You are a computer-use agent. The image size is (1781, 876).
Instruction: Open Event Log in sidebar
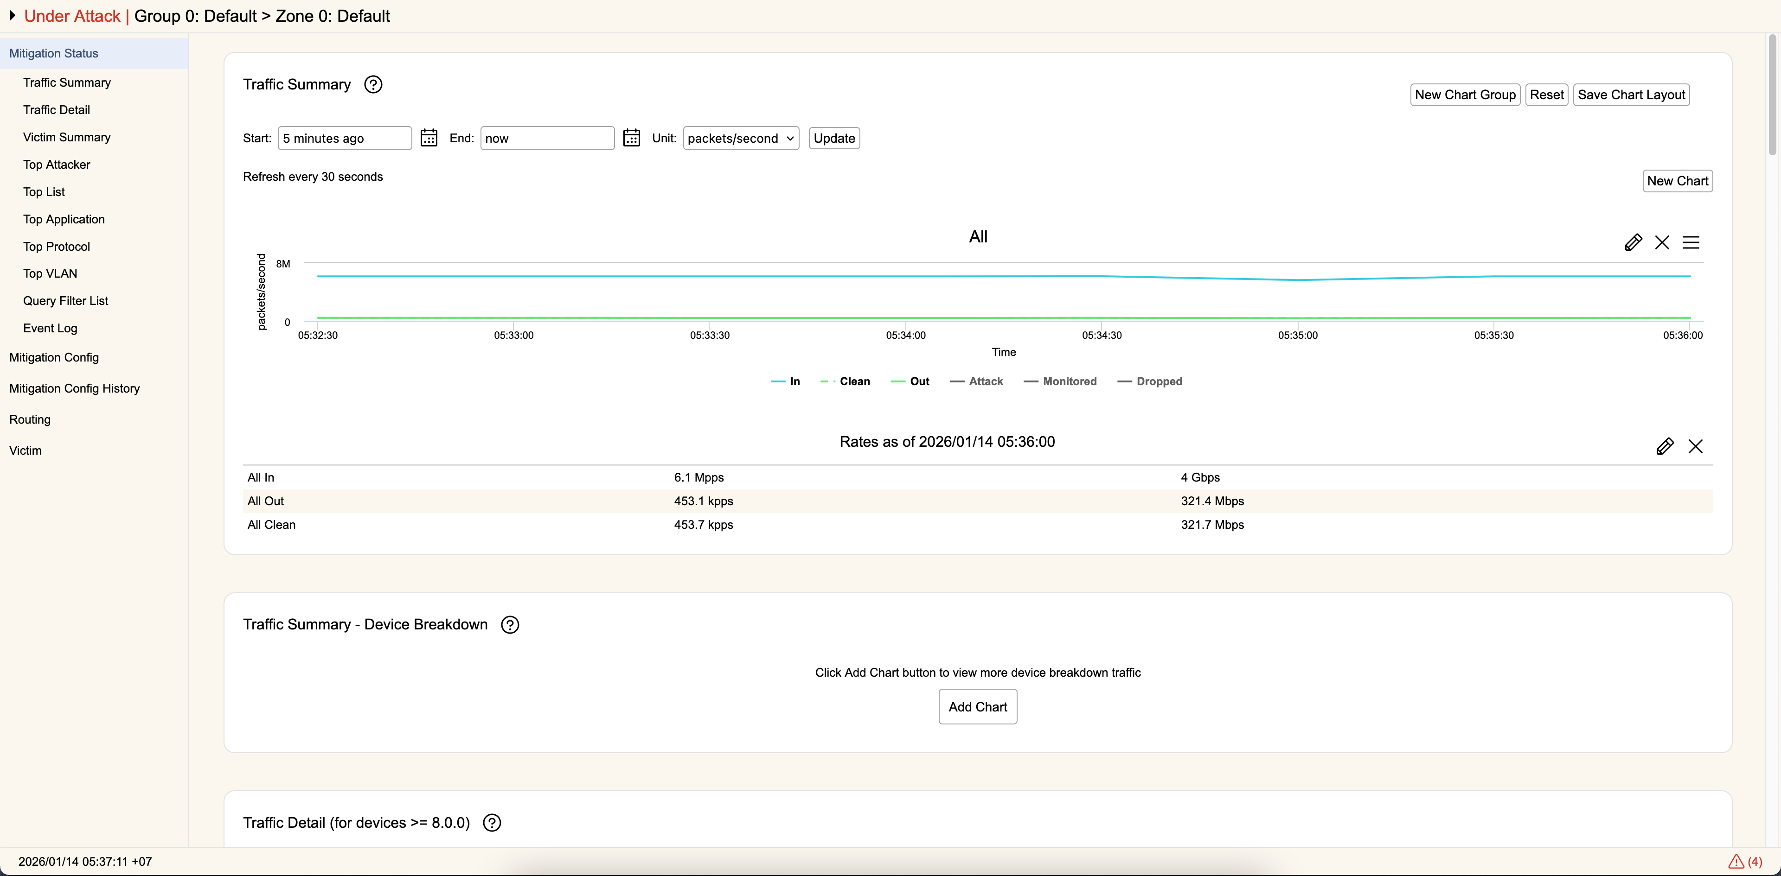[51, 328]
